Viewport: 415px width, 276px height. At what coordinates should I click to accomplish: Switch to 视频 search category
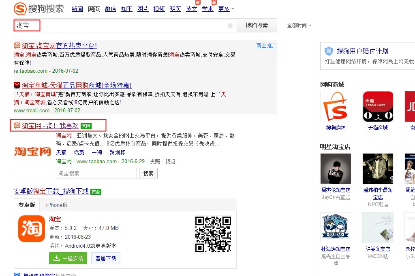[159, 9]
